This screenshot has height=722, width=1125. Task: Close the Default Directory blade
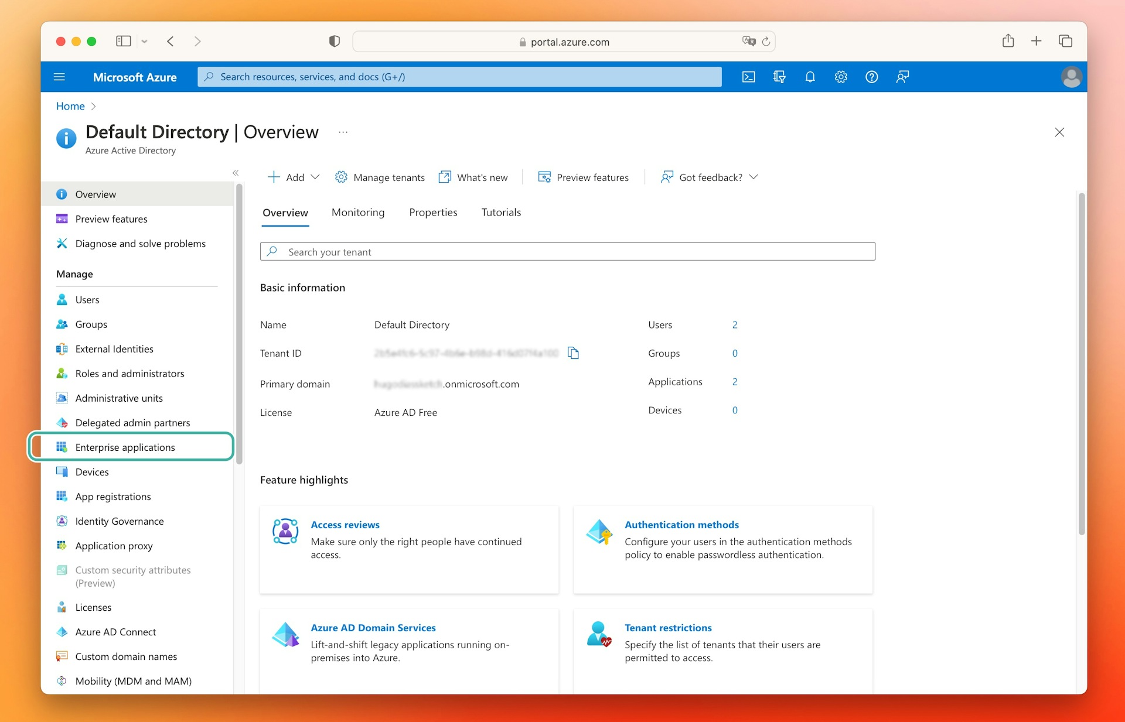click(1059, 132)
